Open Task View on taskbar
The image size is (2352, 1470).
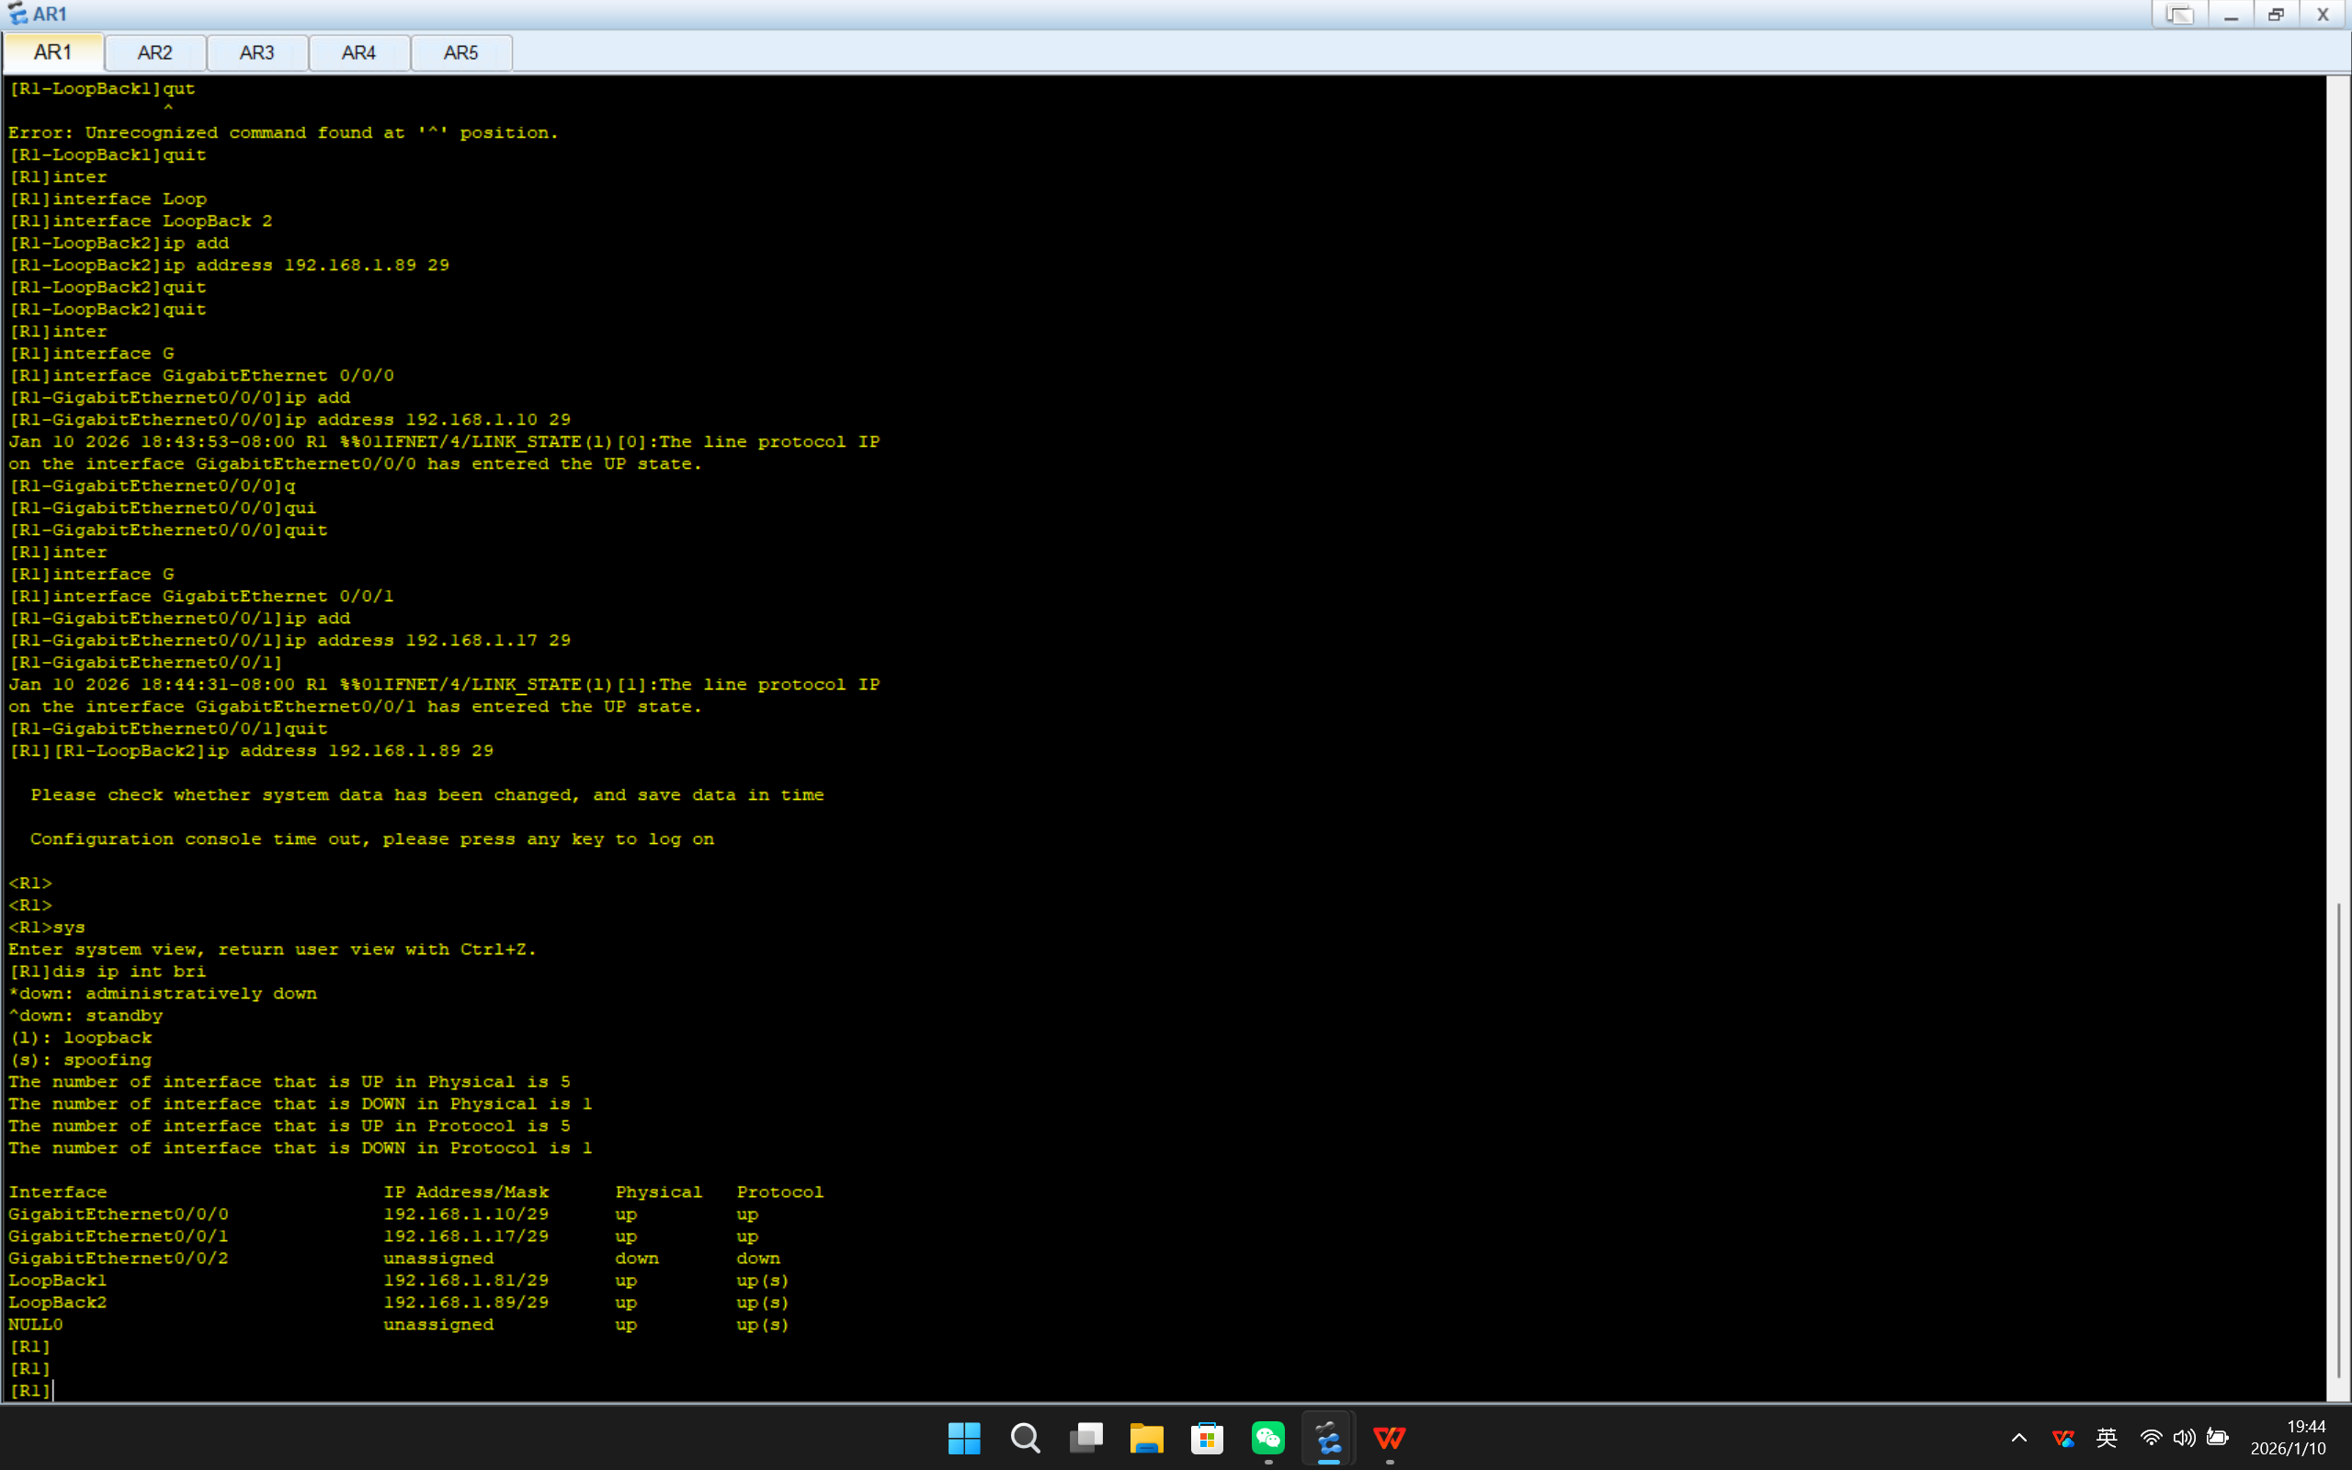coord(1085,1438)
